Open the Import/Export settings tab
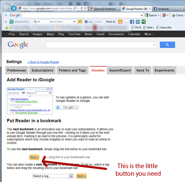This screenshot has height=182, width=185. pyautogui.click(x=120, y=70)
